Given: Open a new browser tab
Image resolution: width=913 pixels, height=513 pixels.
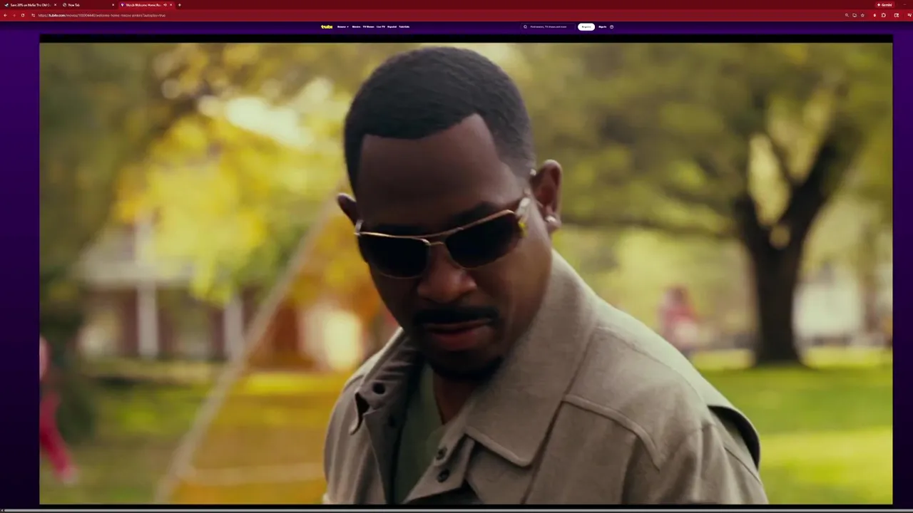Looking at the screenshot, I should click(x=179, y=5).
